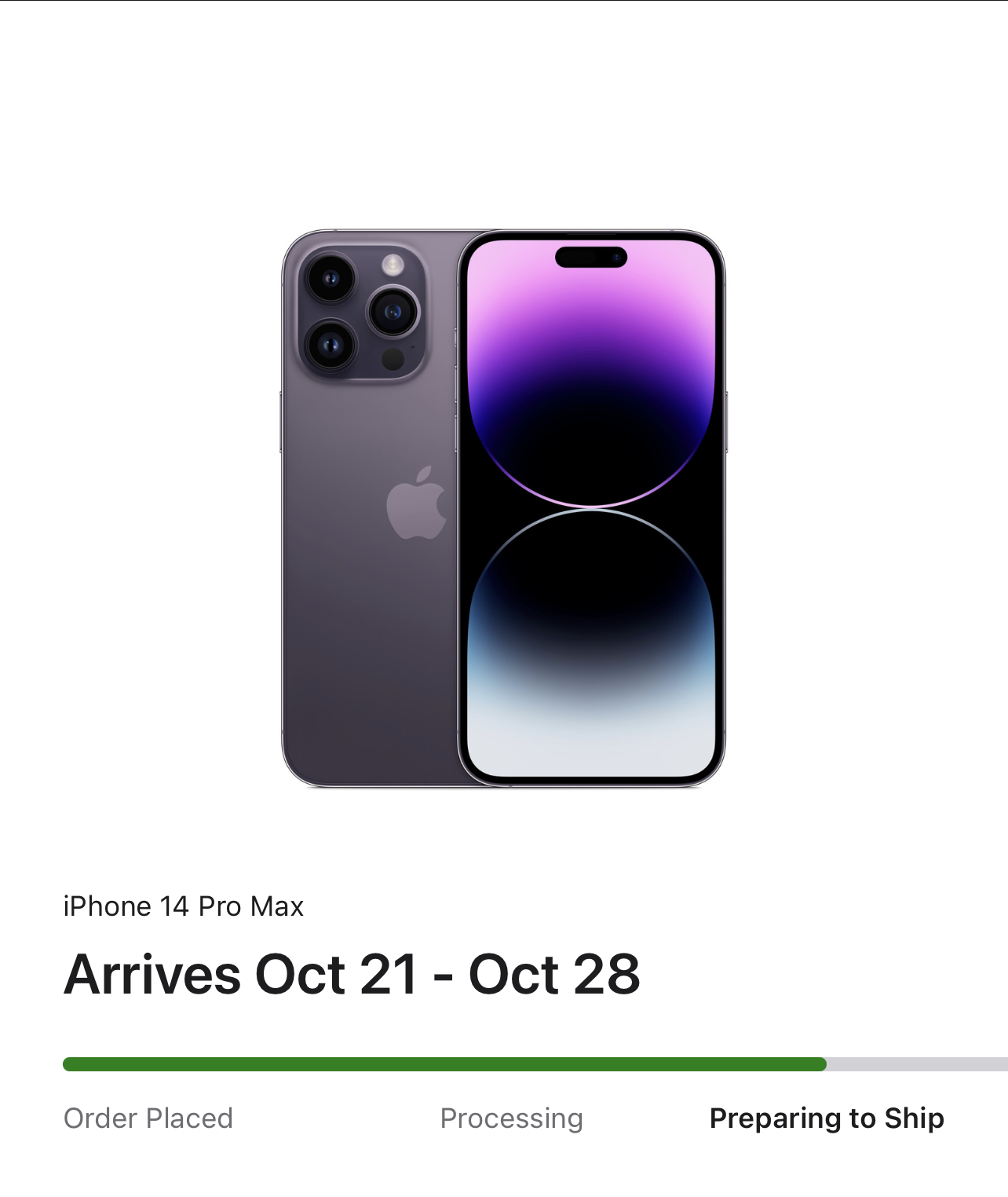Image resolution: width=1008 pixels, height=1197 pixels.
Task: Tap the camera flash on the module
Action: (393, 265)
